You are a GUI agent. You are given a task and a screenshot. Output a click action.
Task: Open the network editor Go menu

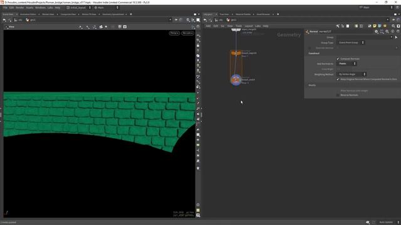[222, 26]
